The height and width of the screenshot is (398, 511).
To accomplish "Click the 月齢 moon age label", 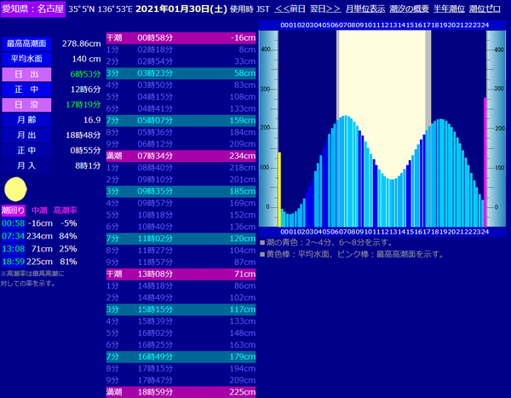I will tap(26, 120).
